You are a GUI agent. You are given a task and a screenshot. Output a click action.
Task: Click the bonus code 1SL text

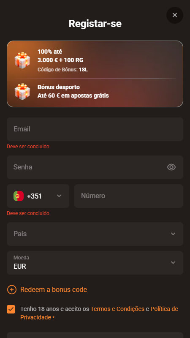[83, 70]
